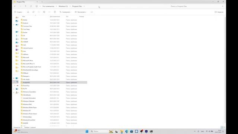
Task: Open the Home icon in sidebar
Action: pyautogui.click(x=16, y=17)
